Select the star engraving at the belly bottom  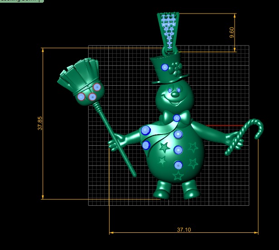[x=178, y=175]
